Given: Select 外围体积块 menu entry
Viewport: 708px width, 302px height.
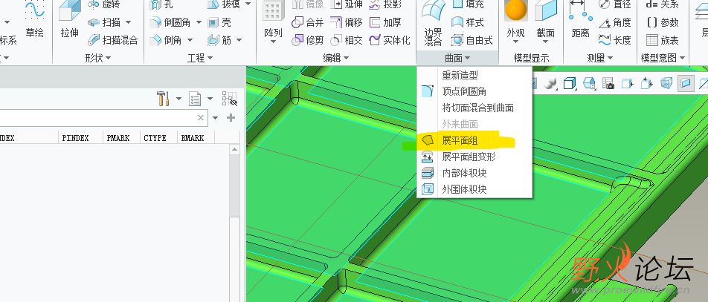Looking at the screenshot, I should click(474, 189).
